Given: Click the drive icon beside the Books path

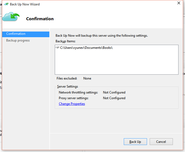Looking at the screenshot, I should click(57, 48).
